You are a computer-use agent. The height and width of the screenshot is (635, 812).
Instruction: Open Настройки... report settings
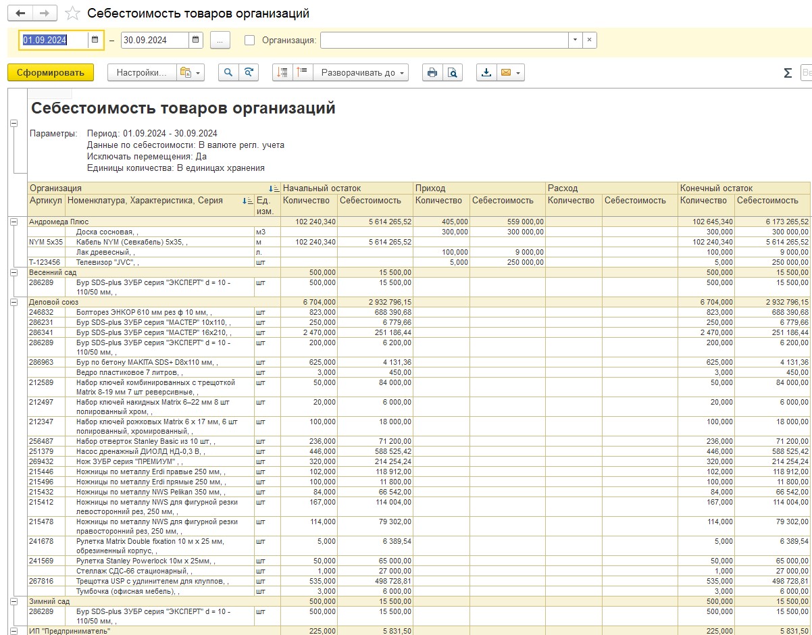(x=141, y=73)
